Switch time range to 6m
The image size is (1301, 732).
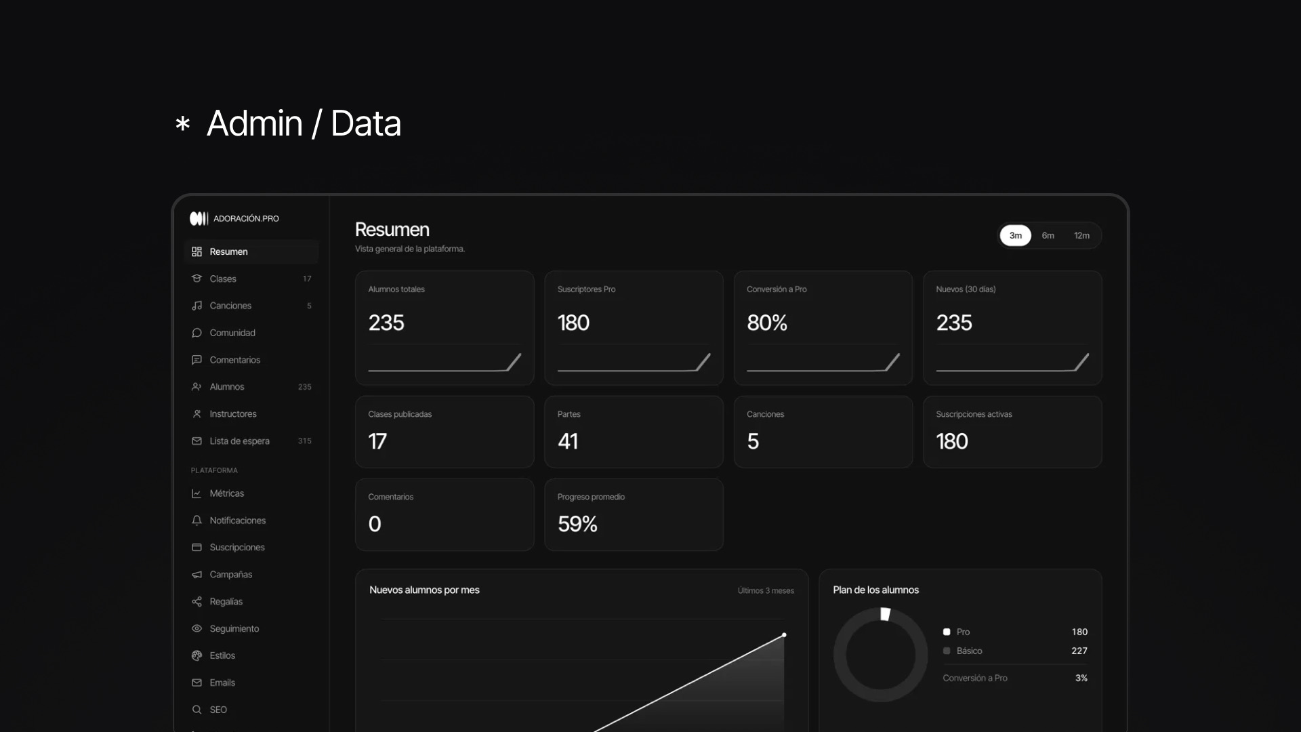1048,235
